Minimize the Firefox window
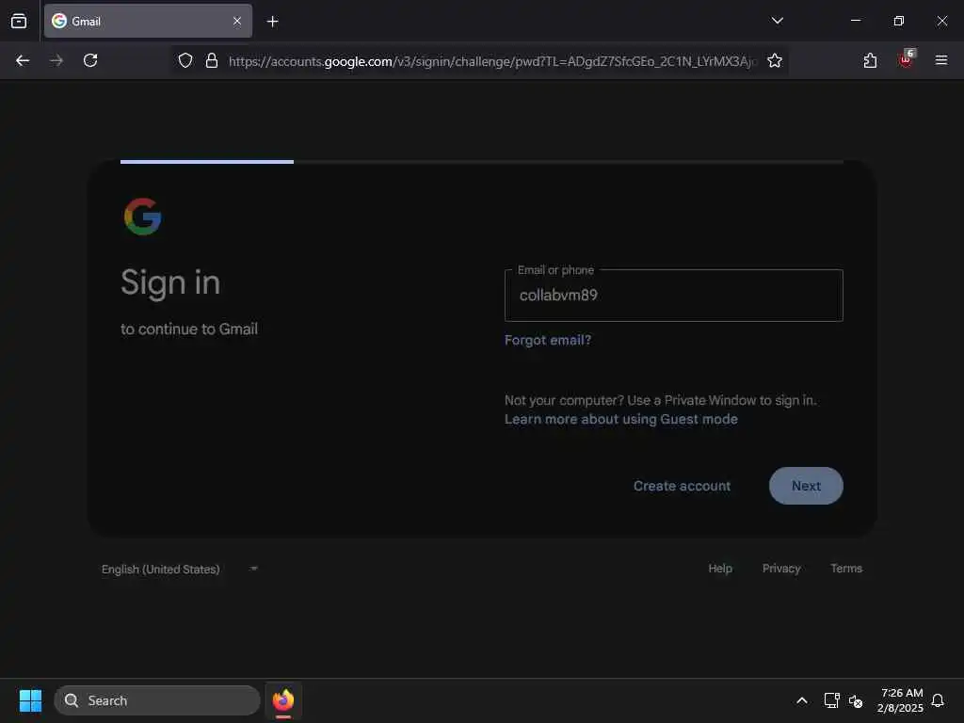Viewport: 964px width, 723px height. tap(855, 21)
